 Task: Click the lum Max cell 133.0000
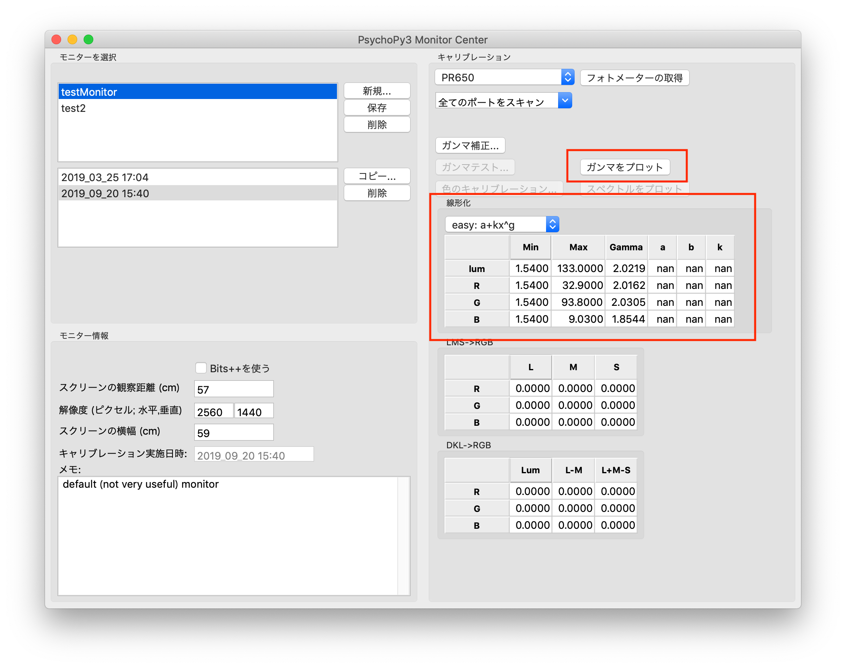point(579,268)
